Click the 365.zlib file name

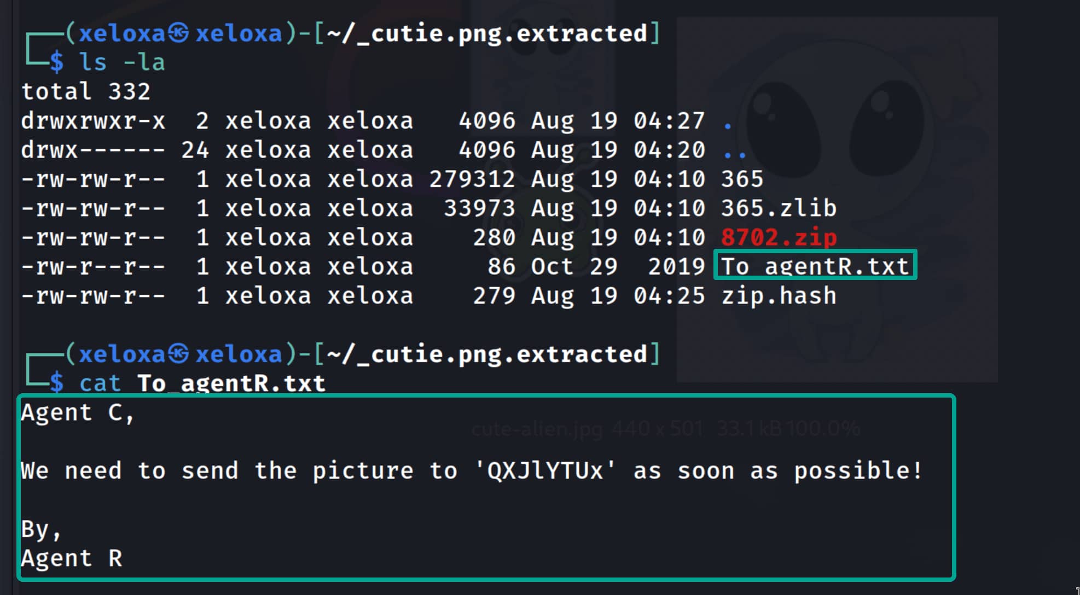tap(779, 208)
